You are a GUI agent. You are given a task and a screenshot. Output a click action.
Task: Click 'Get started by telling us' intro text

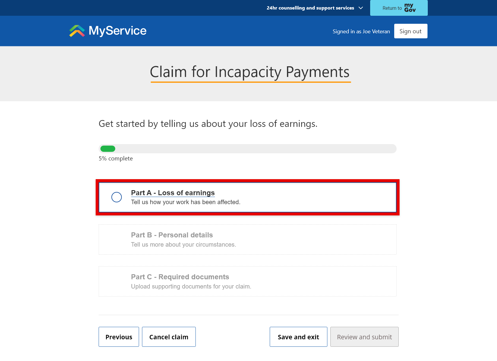(208, 124)
